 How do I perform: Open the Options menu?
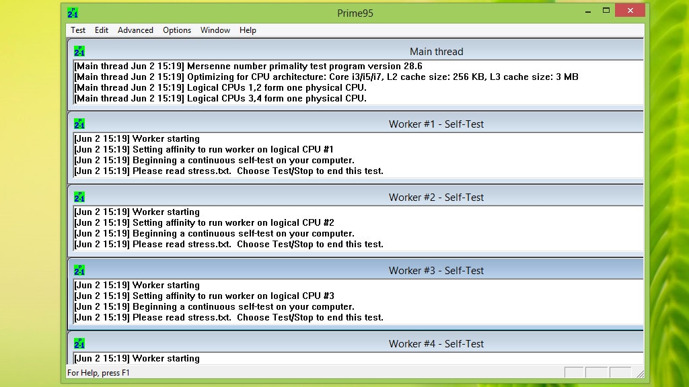pyautogui.click(x=177, y=30)
